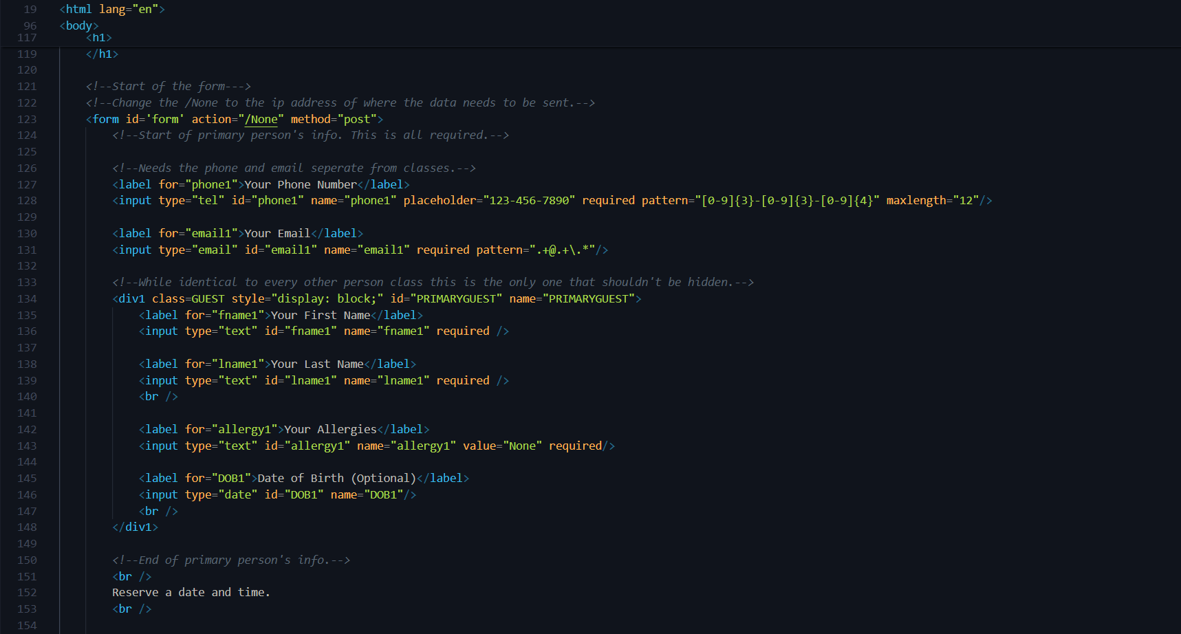Click the comment "End of primary person's info"
Viewport: 1181px width, 634px height.
(x=231, y=560)
